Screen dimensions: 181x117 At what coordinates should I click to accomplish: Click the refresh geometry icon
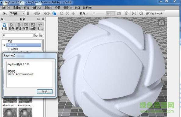pos(141,13)
